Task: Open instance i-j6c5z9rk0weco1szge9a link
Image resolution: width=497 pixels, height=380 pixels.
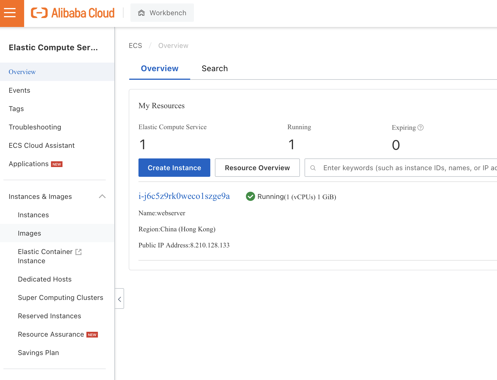Action: tap(184, 196)
